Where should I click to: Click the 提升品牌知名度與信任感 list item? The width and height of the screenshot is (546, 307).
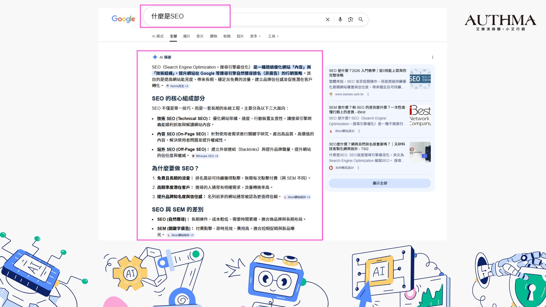[x=219, y=197]
